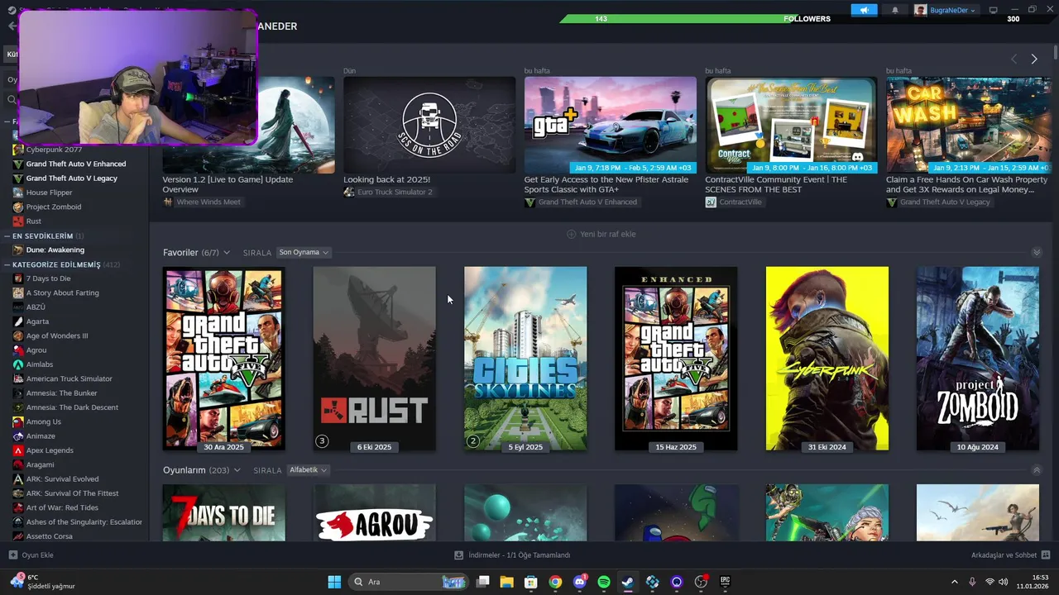Open 'Alfabetik' sort dropdown
Image resolution: width=1059 pixels, height=595 pixels.
pos(308,470)
